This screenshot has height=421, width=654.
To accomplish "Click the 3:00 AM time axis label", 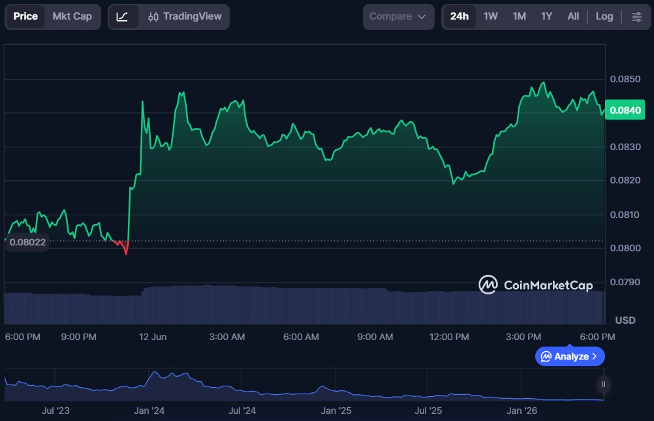I will pyautogui.click(x=227, y=337).
